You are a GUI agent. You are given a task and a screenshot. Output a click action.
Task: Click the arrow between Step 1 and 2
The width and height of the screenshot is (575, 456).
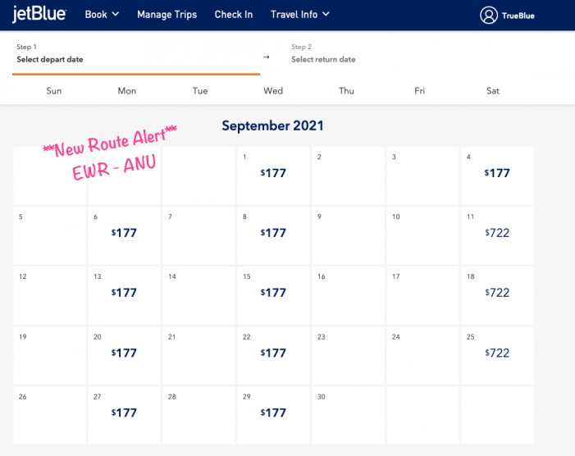pyautogui.click(x=266, y=57)
